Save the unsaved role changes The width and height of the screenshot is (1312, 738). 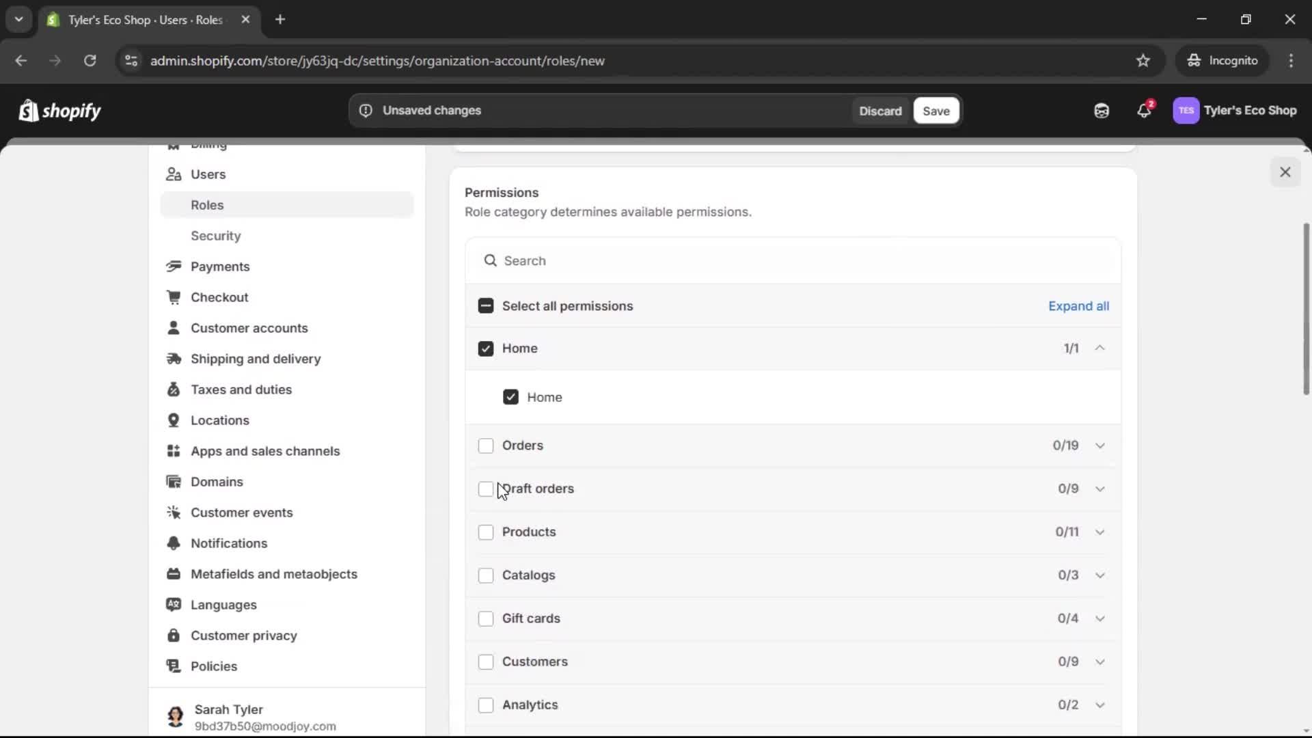935,111
